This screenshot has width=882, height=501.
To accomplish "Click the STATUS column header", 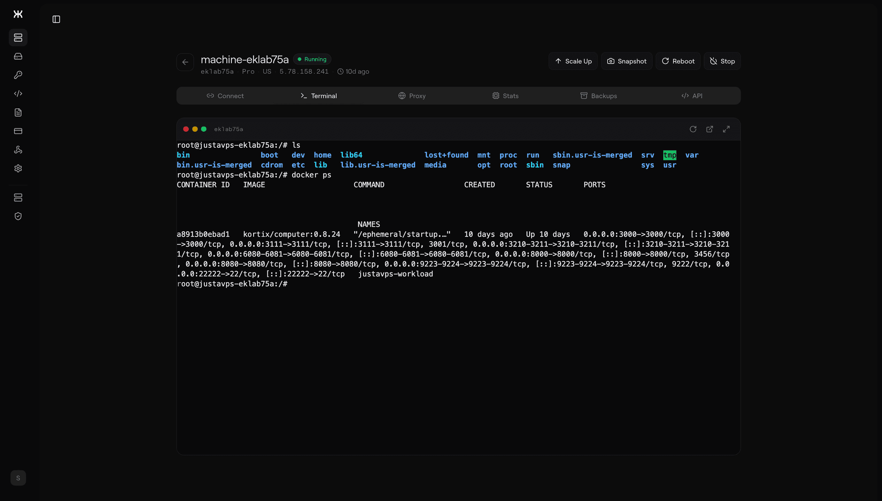I will point(539,185).
